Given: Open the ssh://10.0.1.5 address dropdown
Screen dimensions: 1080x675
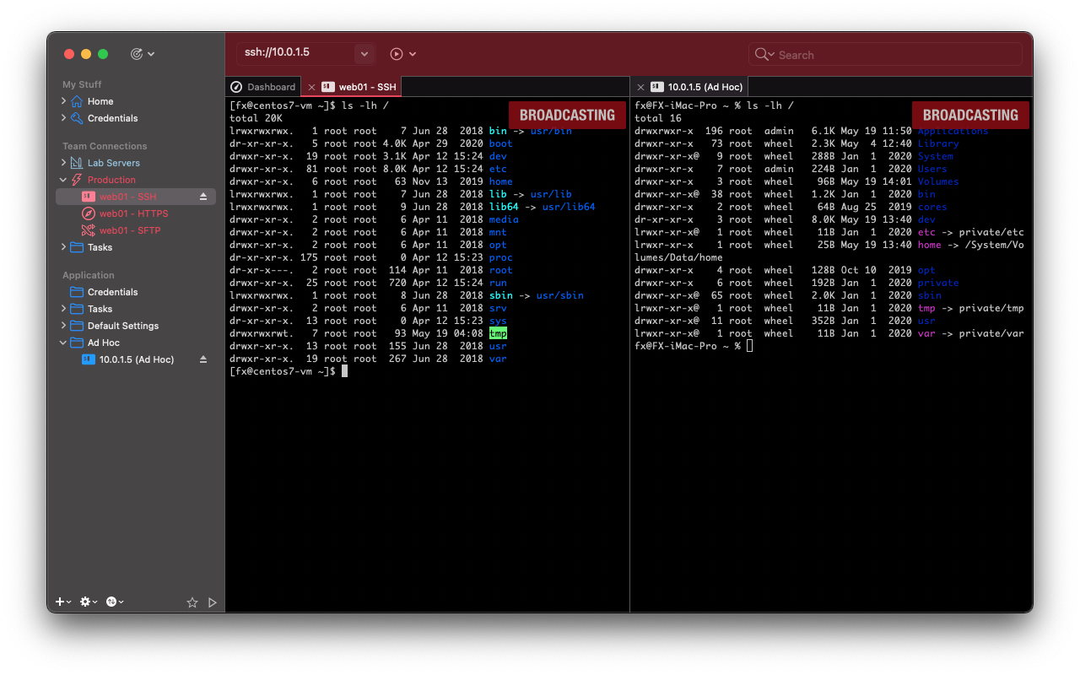Looking at the screenshot, I should (364, 53).
